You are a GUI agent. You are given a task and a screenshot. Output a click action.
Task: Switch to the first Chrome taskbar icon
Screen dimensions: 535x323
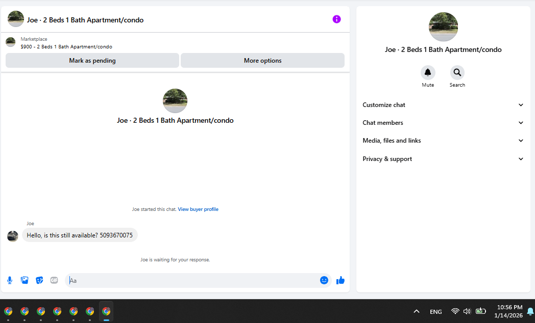click(8, 311)
